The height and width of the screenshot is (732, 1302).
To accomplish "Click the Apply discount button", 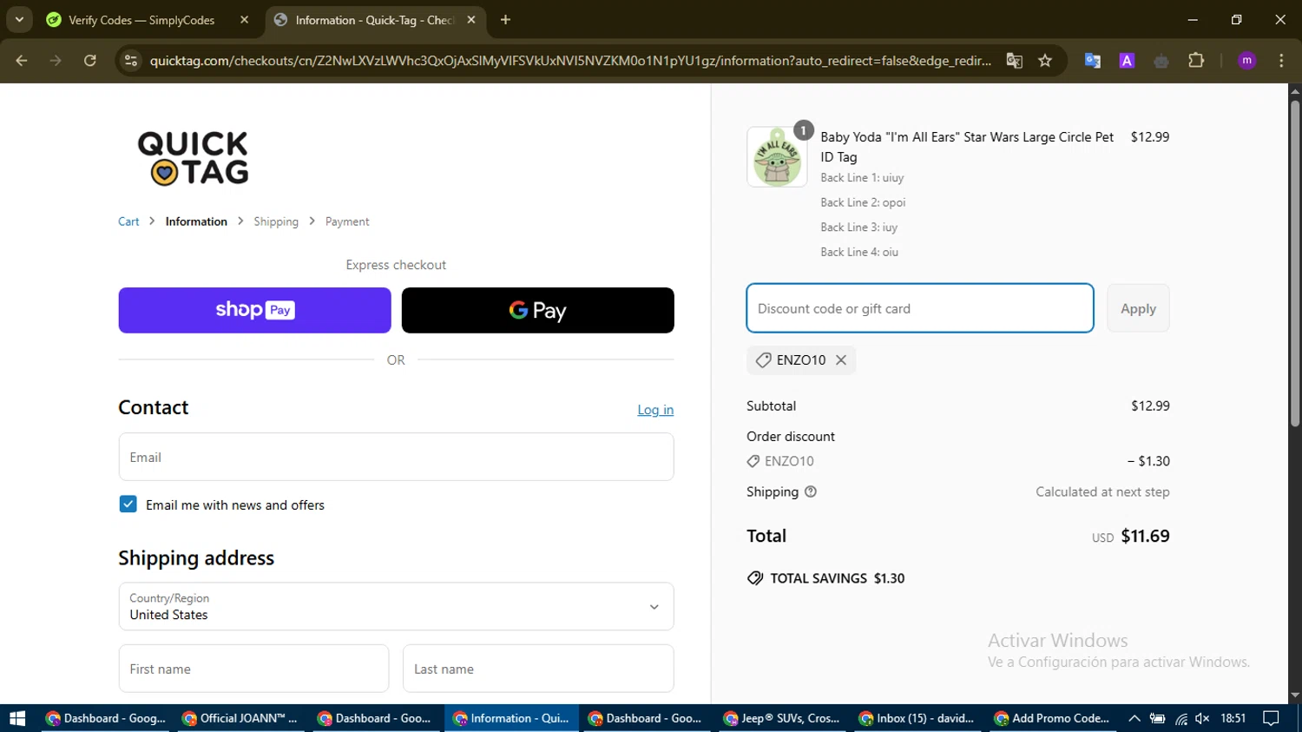I will pyautogui.click(x=1138, y=308).
